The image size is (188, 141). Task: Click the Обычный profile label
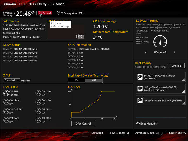coord(160,52)
